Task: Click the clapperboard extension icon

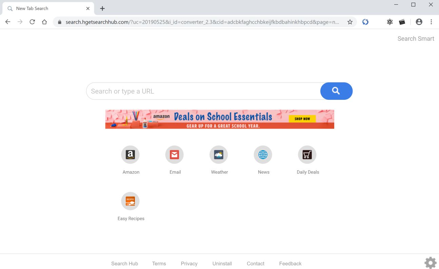Action: (402, 22)
